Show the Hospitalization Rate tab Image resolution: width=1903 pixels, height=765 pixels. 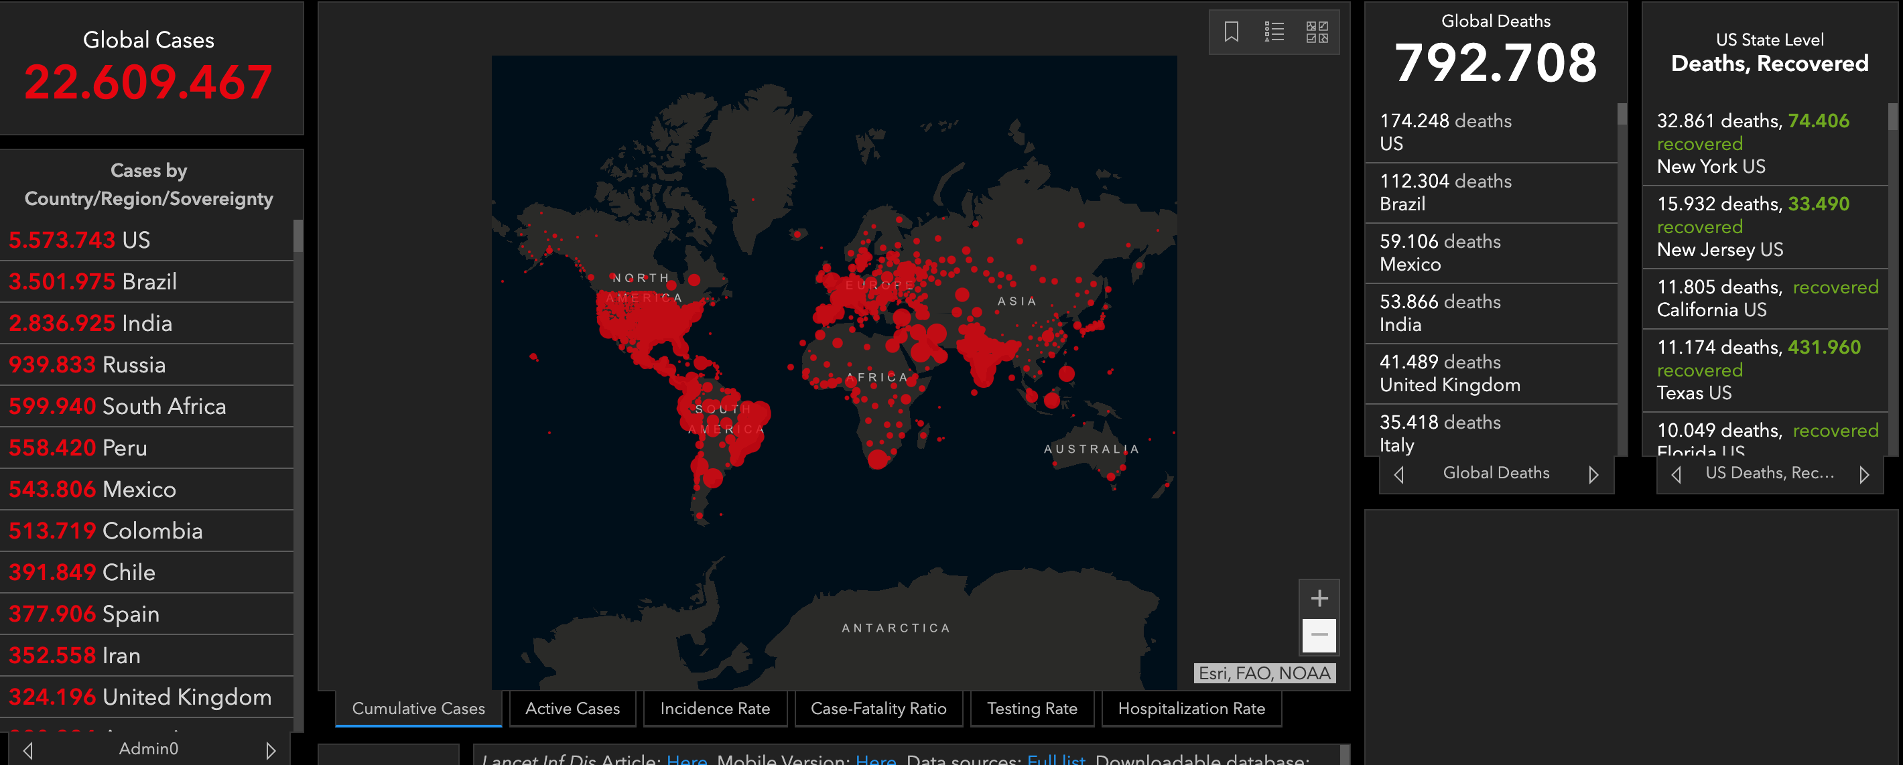[x=1191, y=709]
